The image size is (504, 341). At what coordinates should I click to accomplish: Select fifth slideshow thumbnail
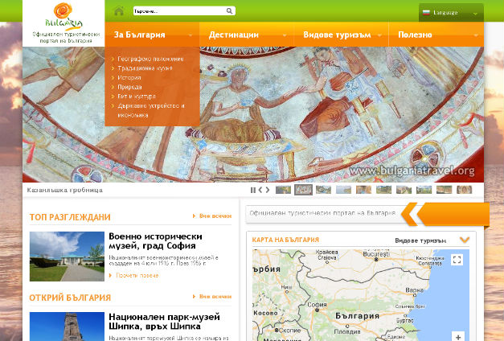[x=363, y=190]
